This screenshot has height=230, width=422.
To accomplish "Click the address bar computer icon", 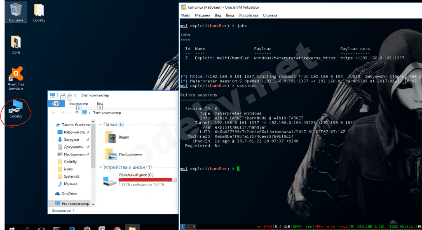I will (84, 113).
